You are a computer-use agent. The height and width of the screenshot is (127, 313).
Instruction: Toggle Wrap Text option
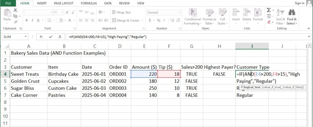click(x=121, y=13)
